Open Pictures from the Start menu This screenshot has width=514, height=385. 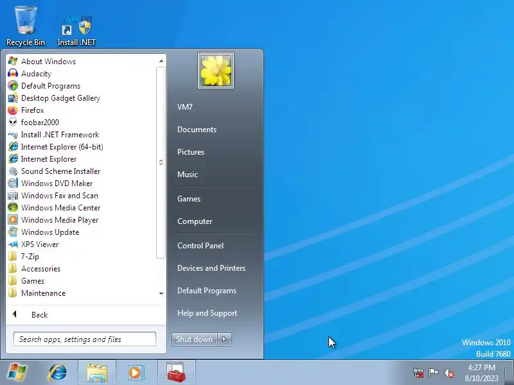click(x=191, y=152)
